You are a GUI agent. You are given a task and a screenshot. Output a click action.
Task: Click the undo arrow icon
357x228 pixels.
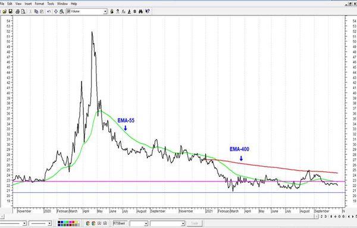pos(49,11)
